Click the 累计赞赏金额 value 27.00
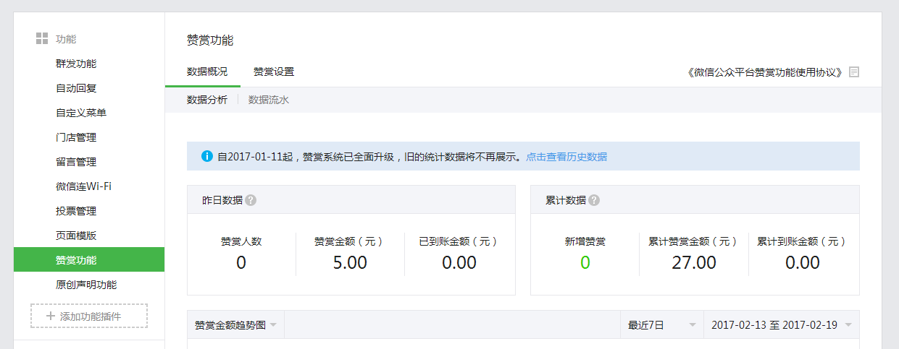This screenshot has height=349, width=899. point(694,263)
